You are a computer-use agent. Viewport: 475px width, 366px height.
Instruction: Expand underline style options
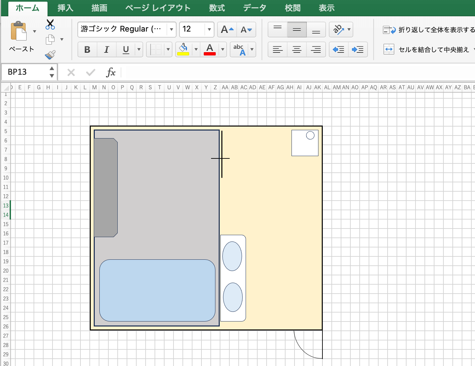139,50
